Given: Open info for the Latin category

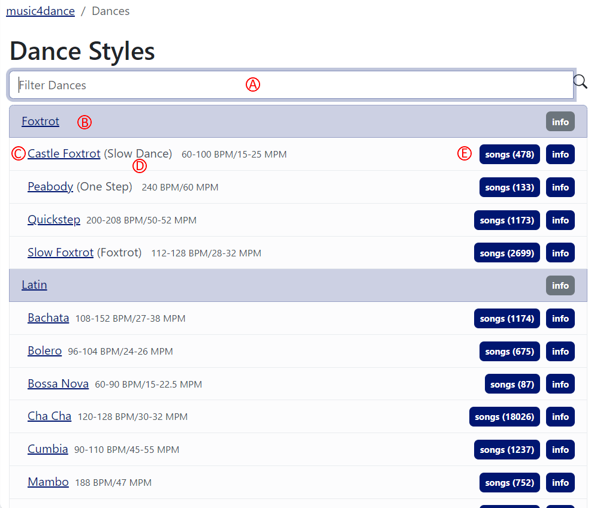Looking at the screenshot, I should tap(560, 285).
